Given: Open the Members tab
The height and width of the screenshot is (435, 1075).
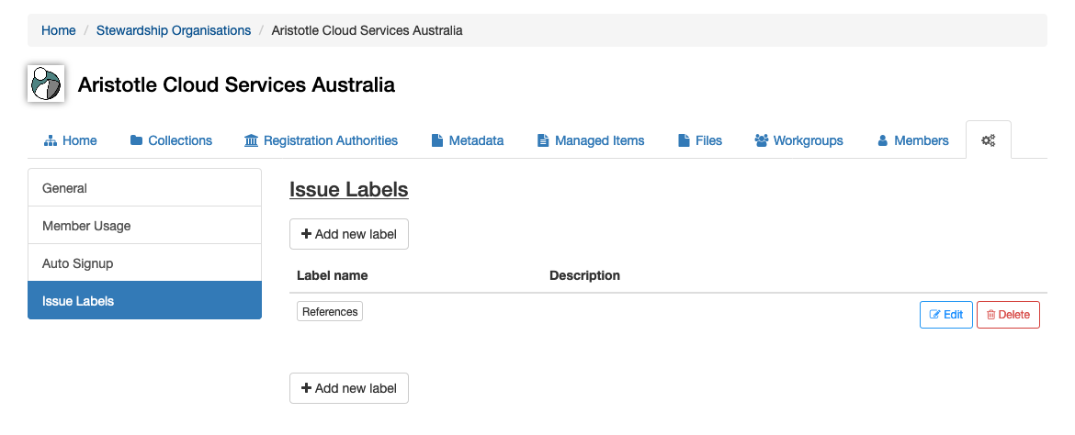Looking at the screenshot, I should 912,140.
